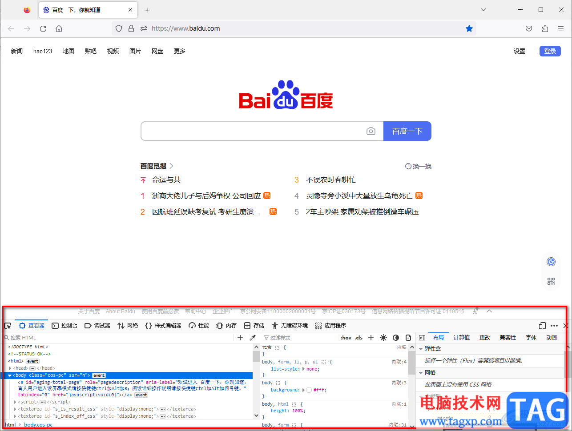The image size is (572, 431).
Task: Select the 兼容性 compatibility tab
Action: click(x=508, y=338)
